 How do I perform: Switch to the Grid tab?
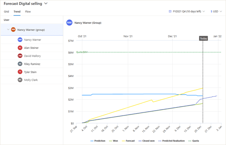(x=6, y=11)
